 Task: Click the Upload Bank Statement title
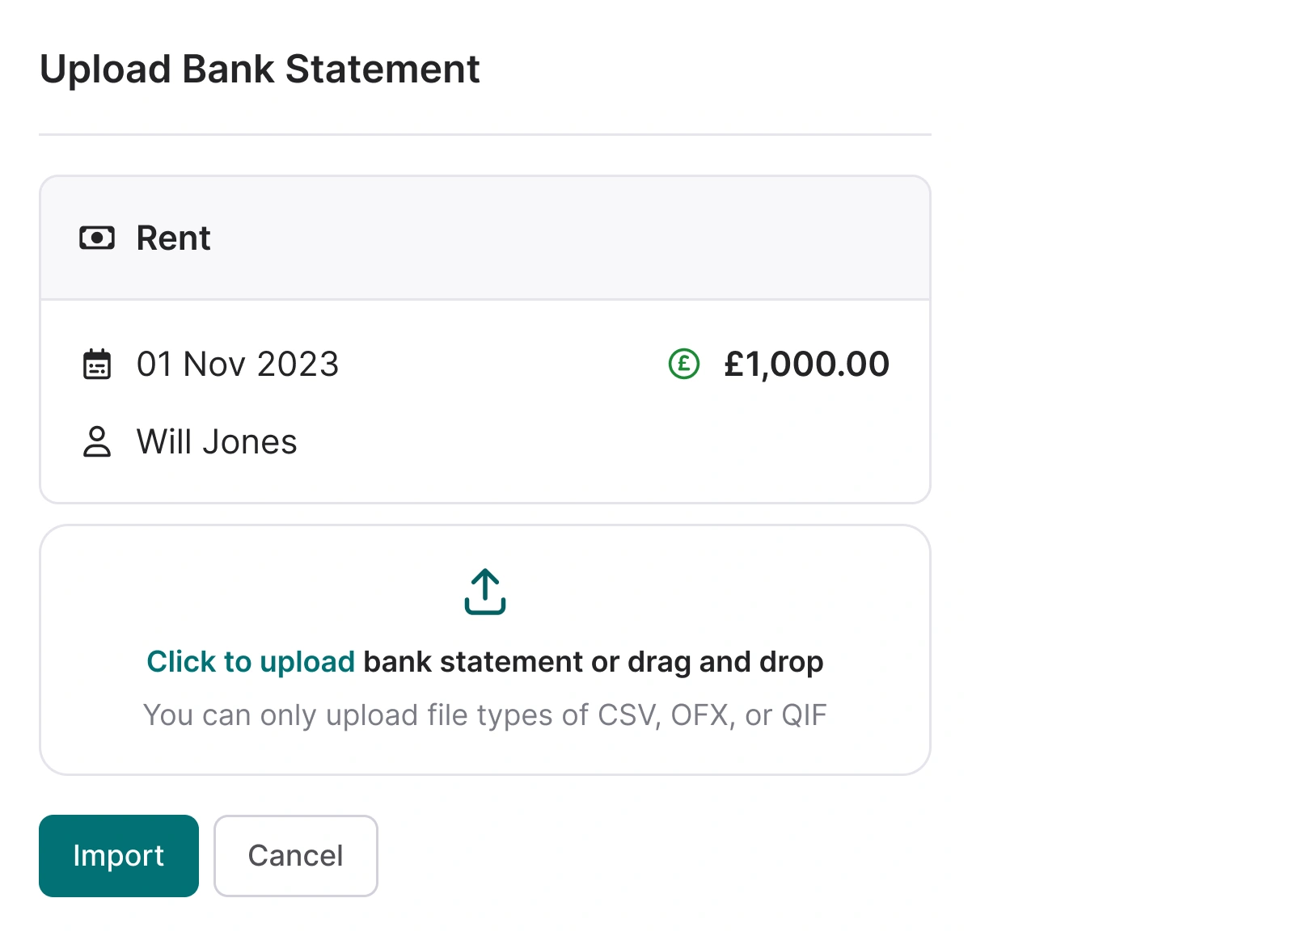(x=260, y=69)
